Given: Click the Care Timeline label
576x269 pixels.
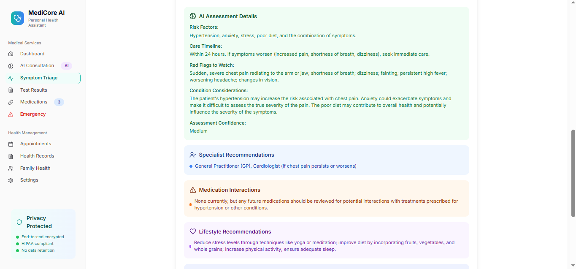Looking at the screenshot, I should (206, 46).
